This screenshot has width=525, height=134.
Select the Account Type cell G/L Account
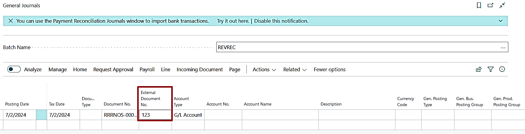tap(188, 115)
